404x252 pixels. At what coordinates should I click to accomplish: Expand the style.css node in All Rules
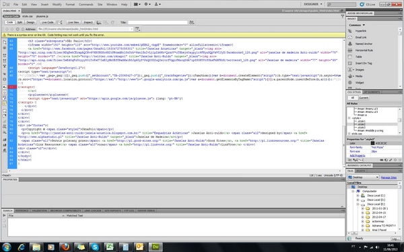(x=349, y=134)
